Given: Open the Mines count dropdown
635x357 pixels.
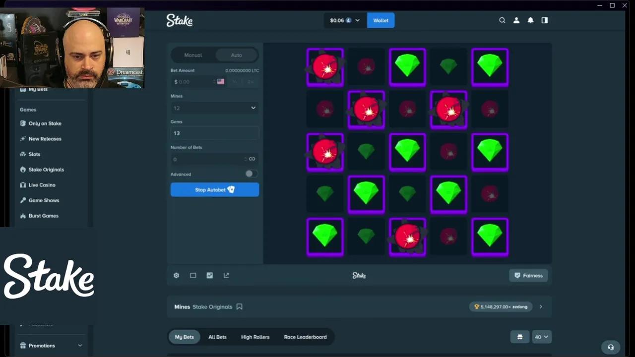Looking at the screenshot, I should pyautogui.click(x=214, y=108).
